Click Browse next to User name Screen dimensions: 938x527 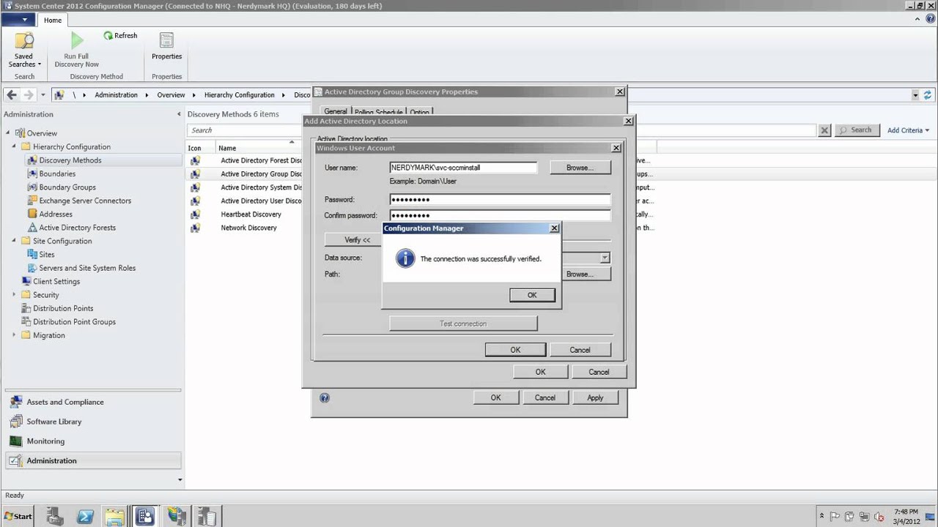click(579, 168)
